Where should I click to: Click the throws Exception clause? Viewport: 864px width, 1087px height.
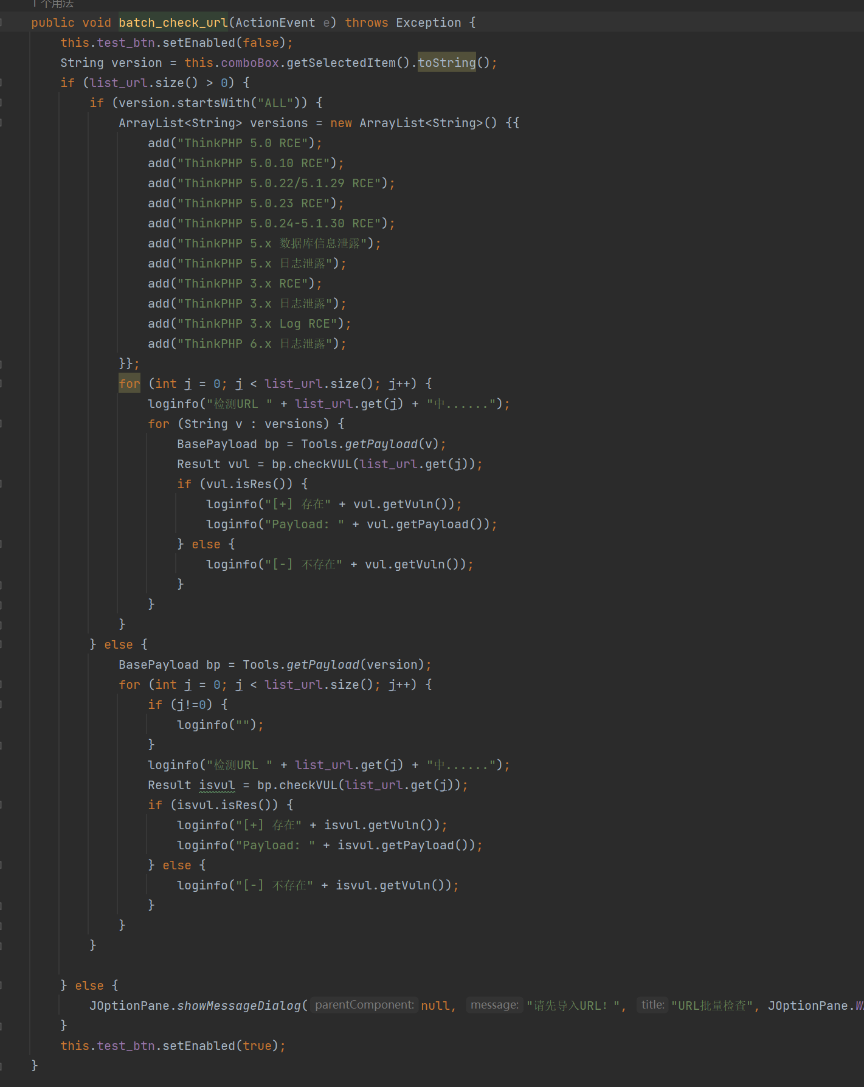[403, 22]
